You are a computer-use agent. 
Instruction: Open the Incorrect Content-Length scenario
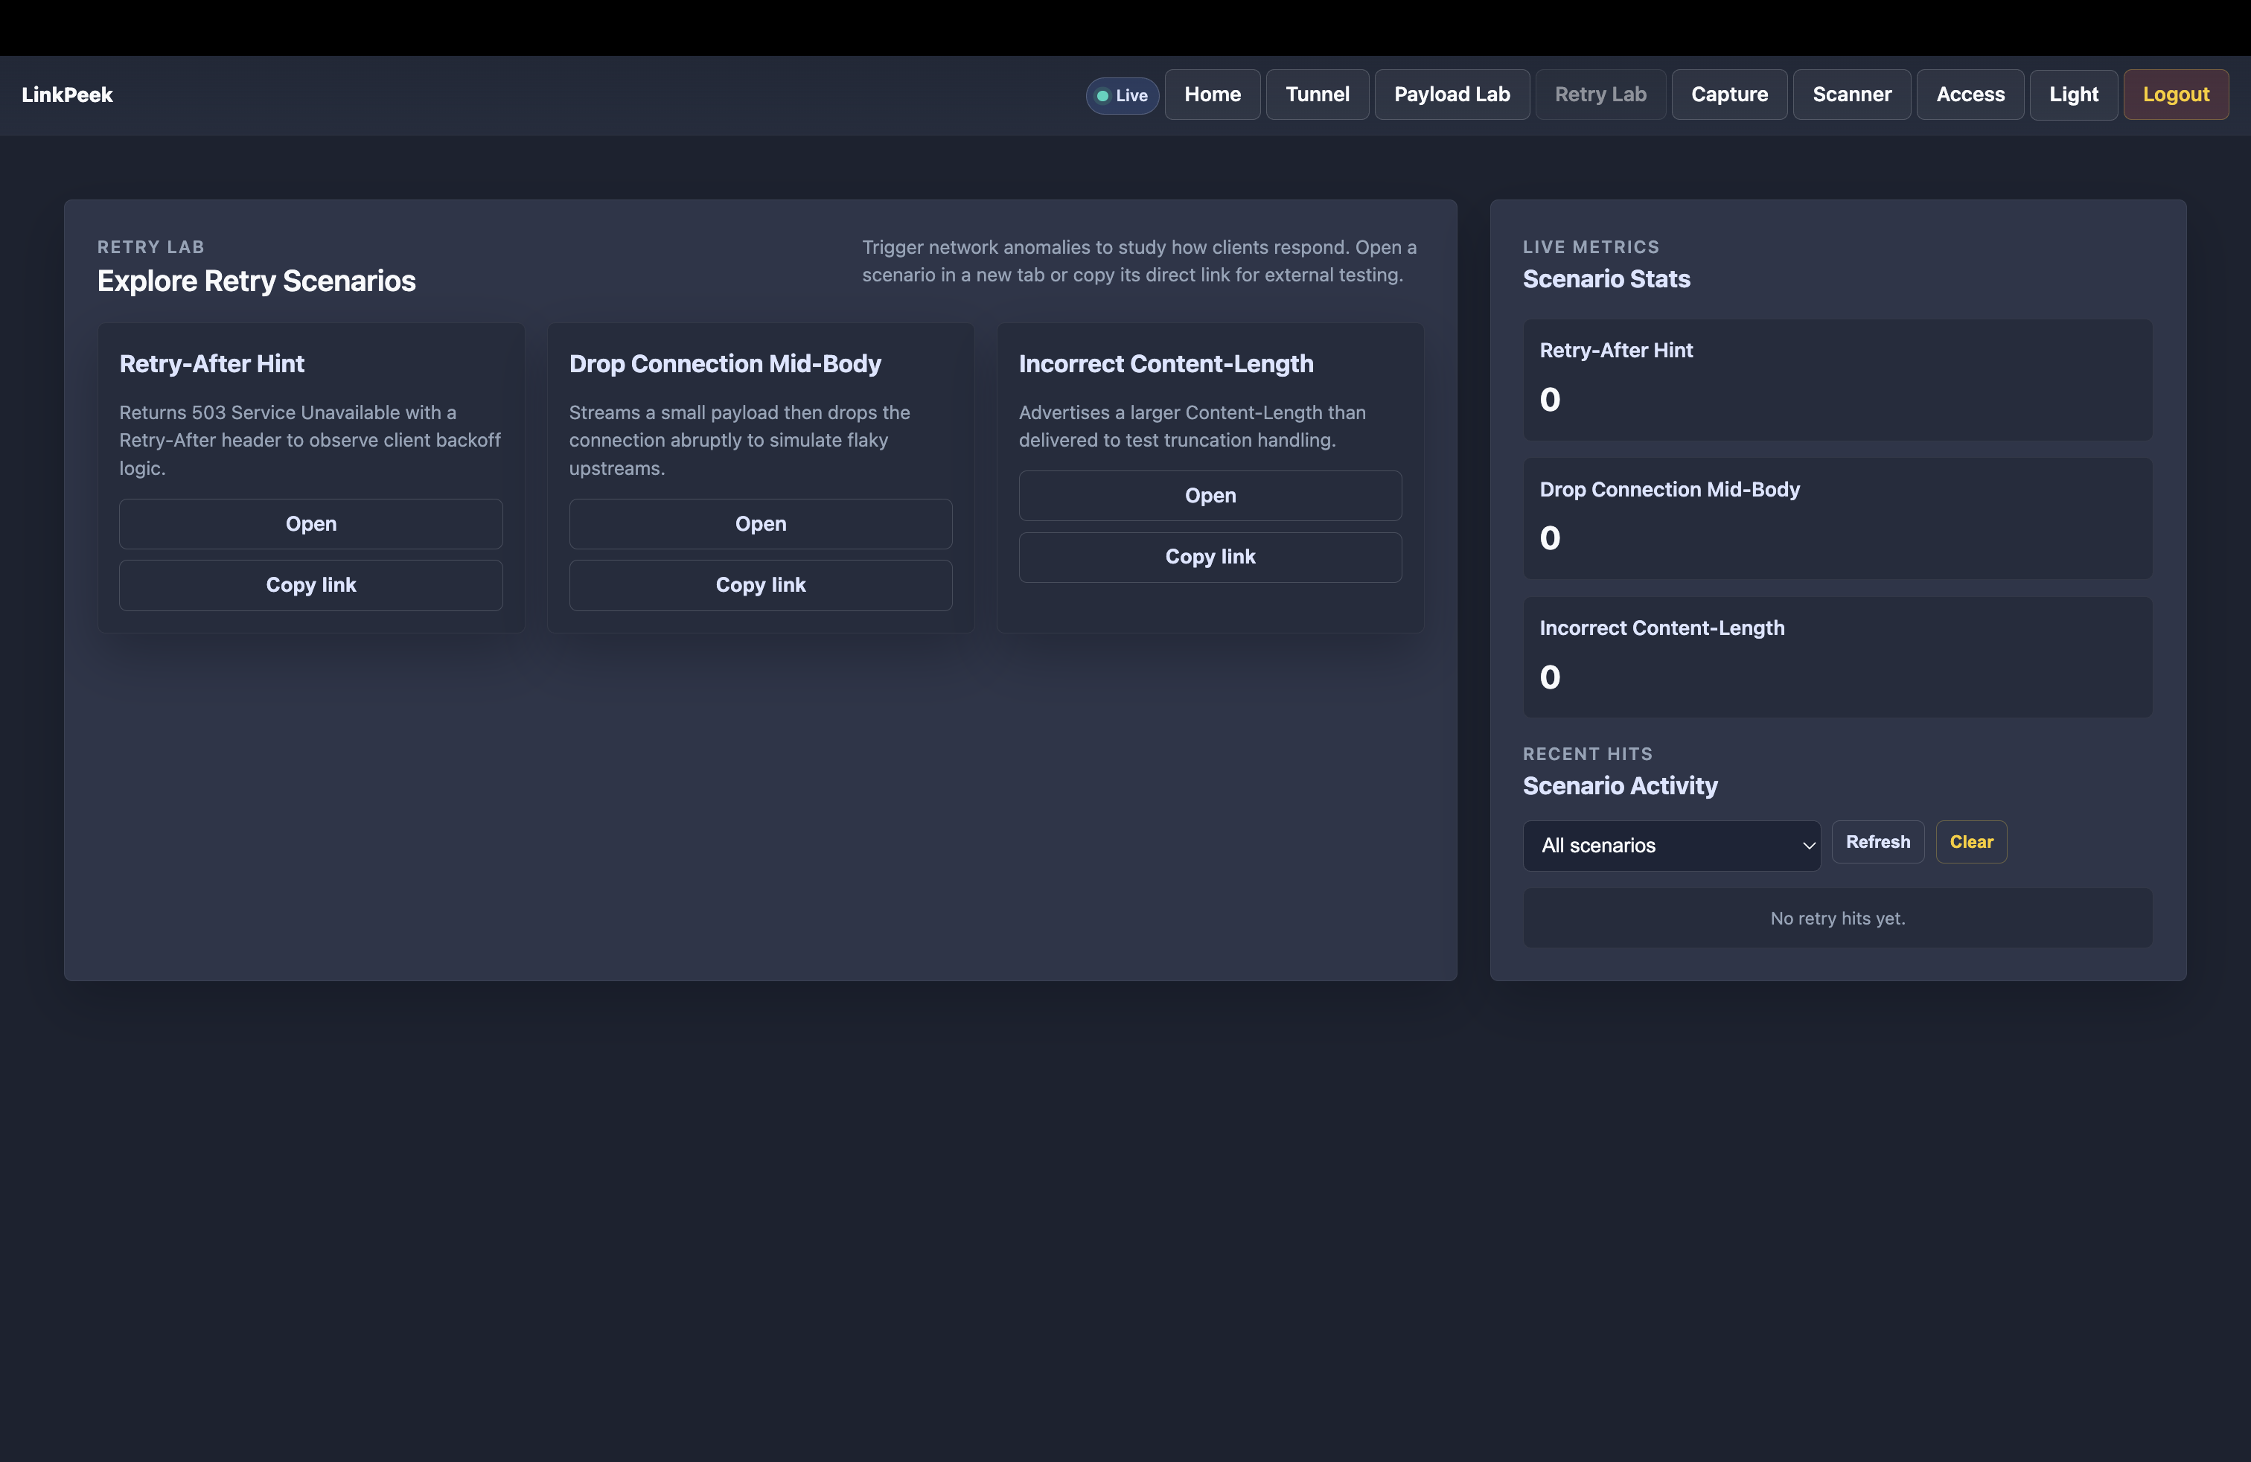pyautogui.click(x=1210, y=494)
